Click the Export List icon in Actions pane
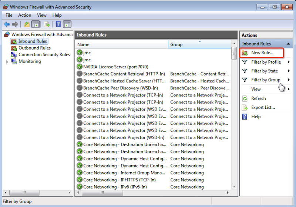 click(x=245, y=108)
